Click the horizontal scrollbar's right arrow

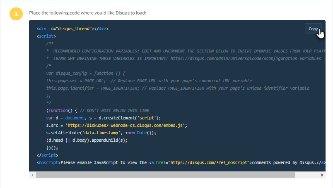323,175
